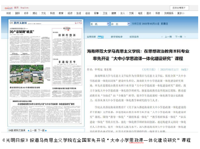Click the 下一版 next page diamond icon
This screenshot has width=200, height=149.
[x=46, y=131]
